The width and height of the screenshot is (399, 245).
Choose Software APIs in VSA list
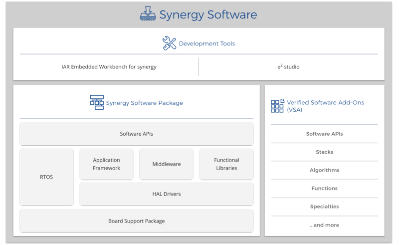[324, 134]
